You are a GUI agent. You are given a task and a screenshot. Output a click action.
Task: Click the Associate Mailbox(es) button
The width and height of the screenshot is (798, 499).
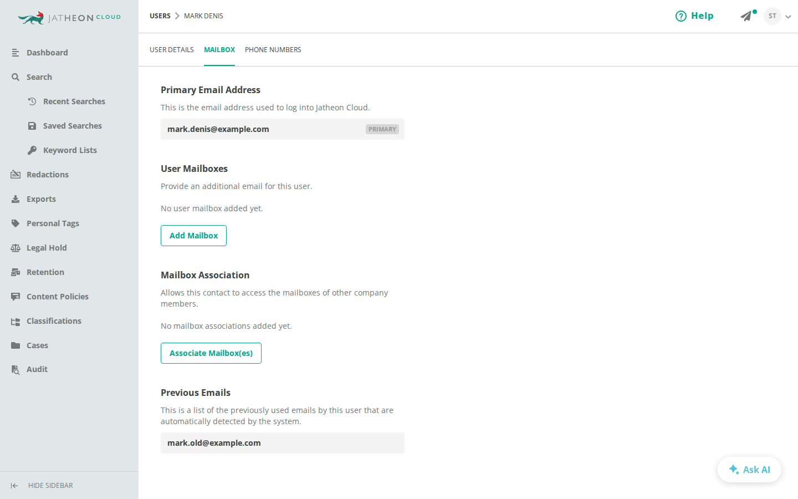[x=211, y=353]
